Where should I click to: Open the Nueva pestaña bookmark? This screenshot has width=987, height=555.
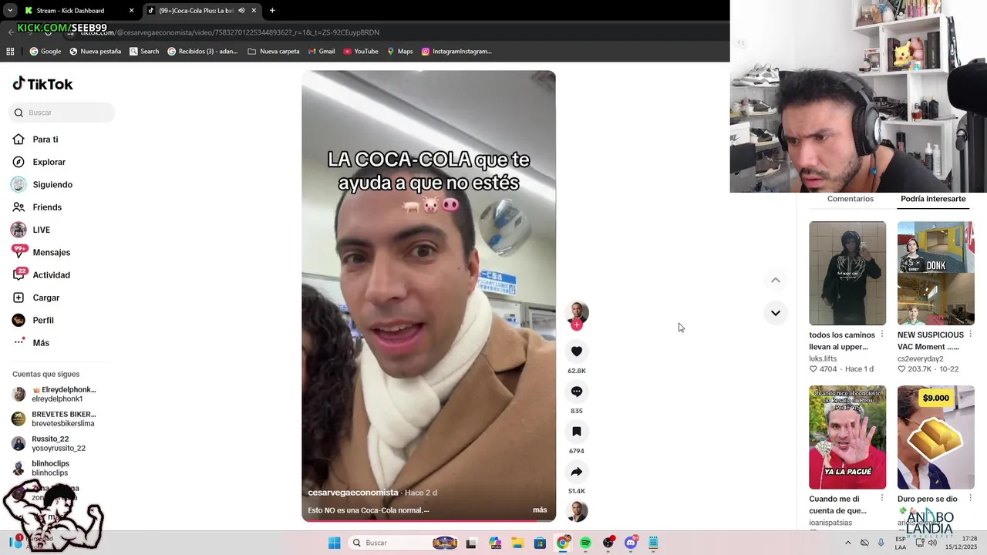pyautogui.click(x=95, y=52)
